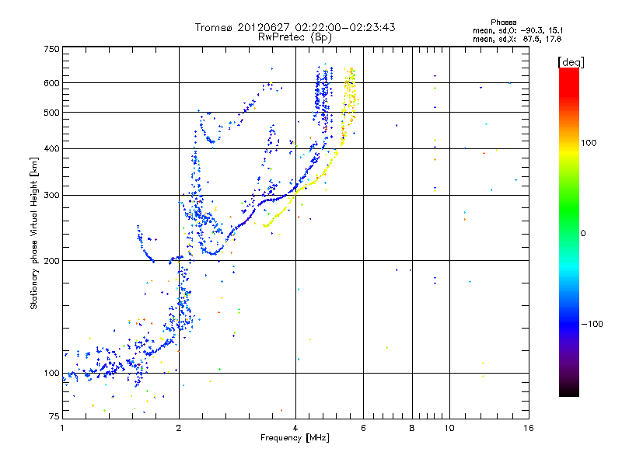Click y-axis tick label '200'
Image resolution: width=622 pixels, height=466 pixels.
click(51, 261)
